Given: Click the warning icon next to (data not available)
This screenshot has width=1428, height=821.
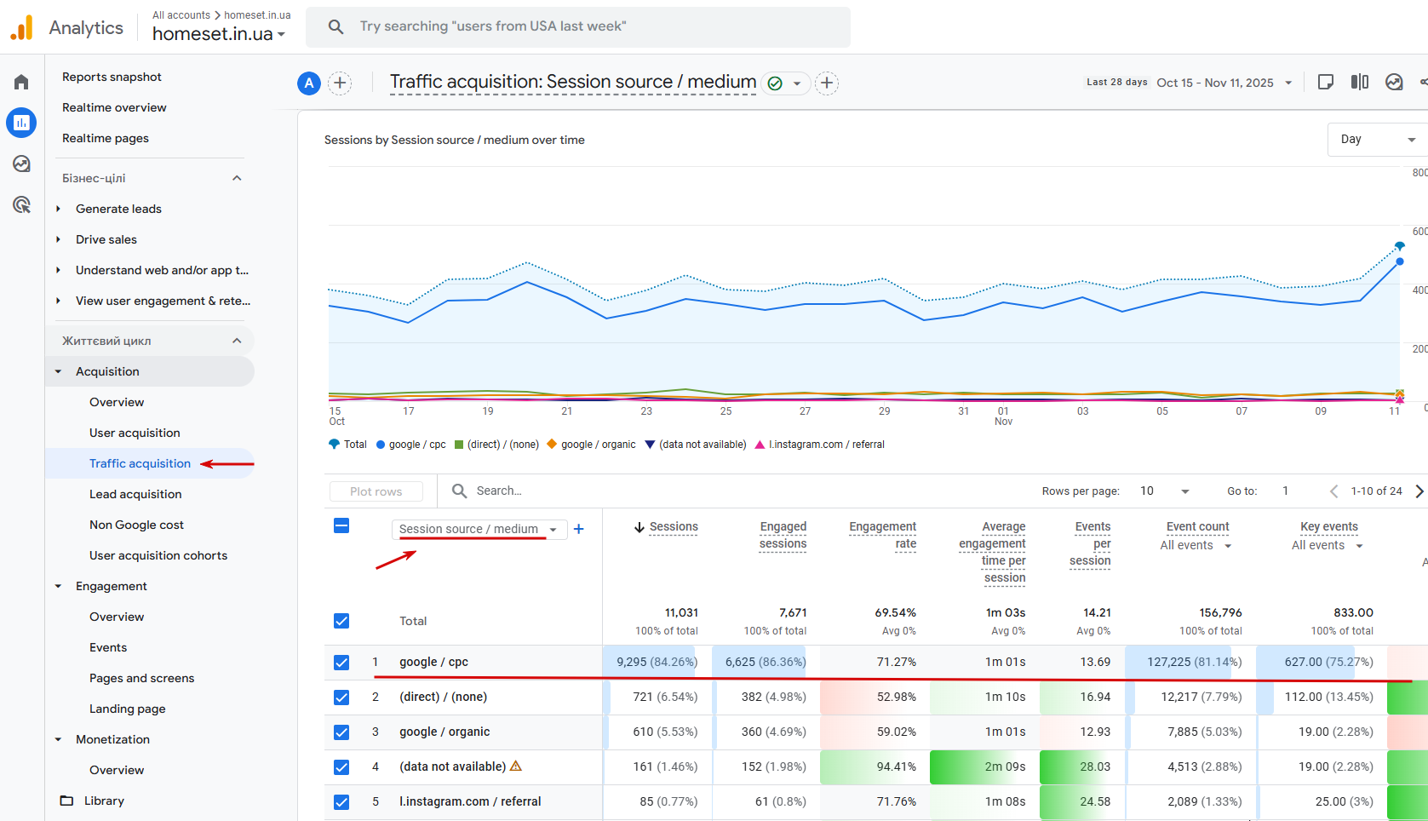Looking at the screenshot, I should click(x=516, y=766).
